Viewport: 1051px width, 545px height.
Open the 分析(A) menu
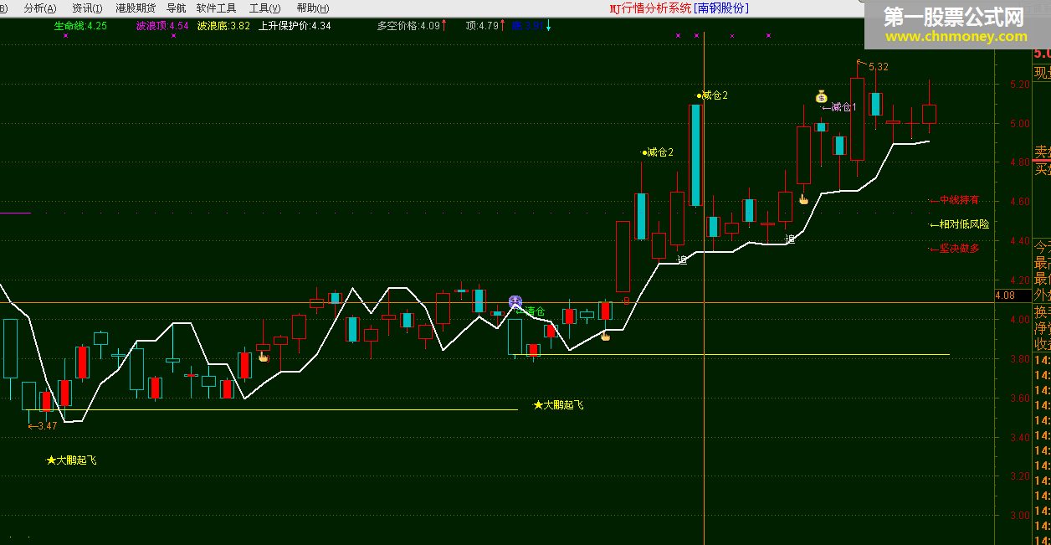[40, 8]
